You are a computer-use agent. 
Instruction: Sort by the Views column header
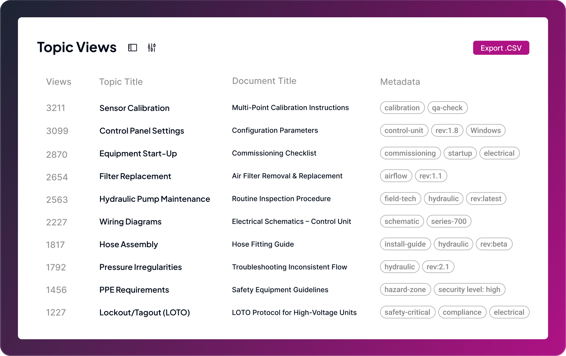(59, 82)
